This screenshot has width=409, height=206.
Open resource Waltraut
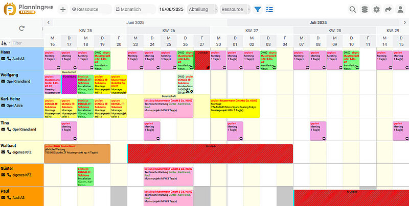8,146
